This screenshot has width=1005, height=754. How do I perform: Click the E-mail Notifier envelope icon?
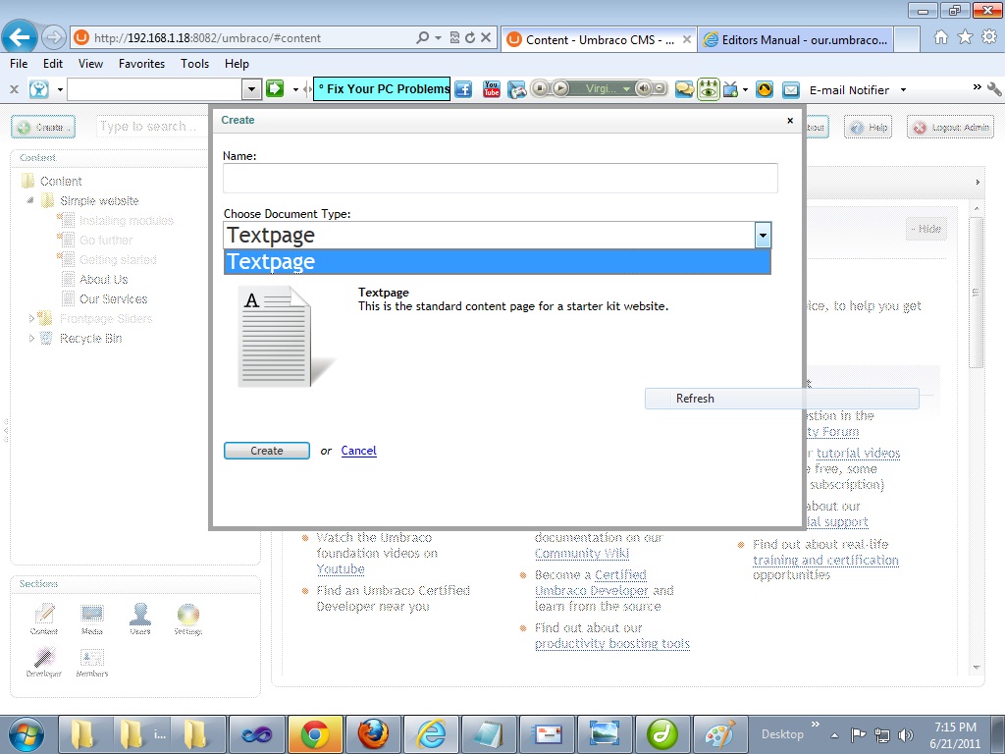(791, 89)
